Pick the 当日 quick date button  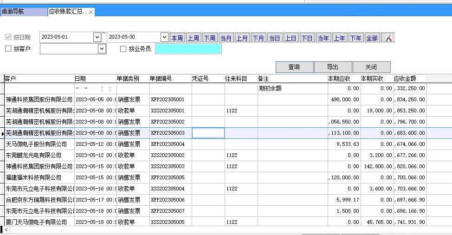(x=275, y=38)
